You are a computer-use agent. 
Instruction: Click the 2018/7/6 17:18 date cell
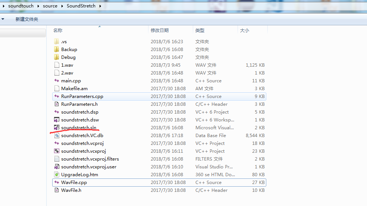[167, 135]
